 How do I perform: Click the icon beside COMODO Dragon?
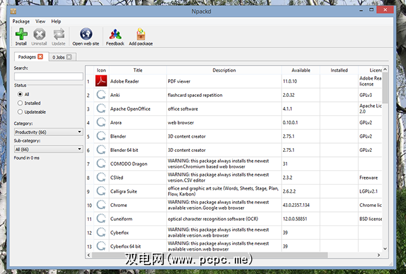[x=101, y=164]
